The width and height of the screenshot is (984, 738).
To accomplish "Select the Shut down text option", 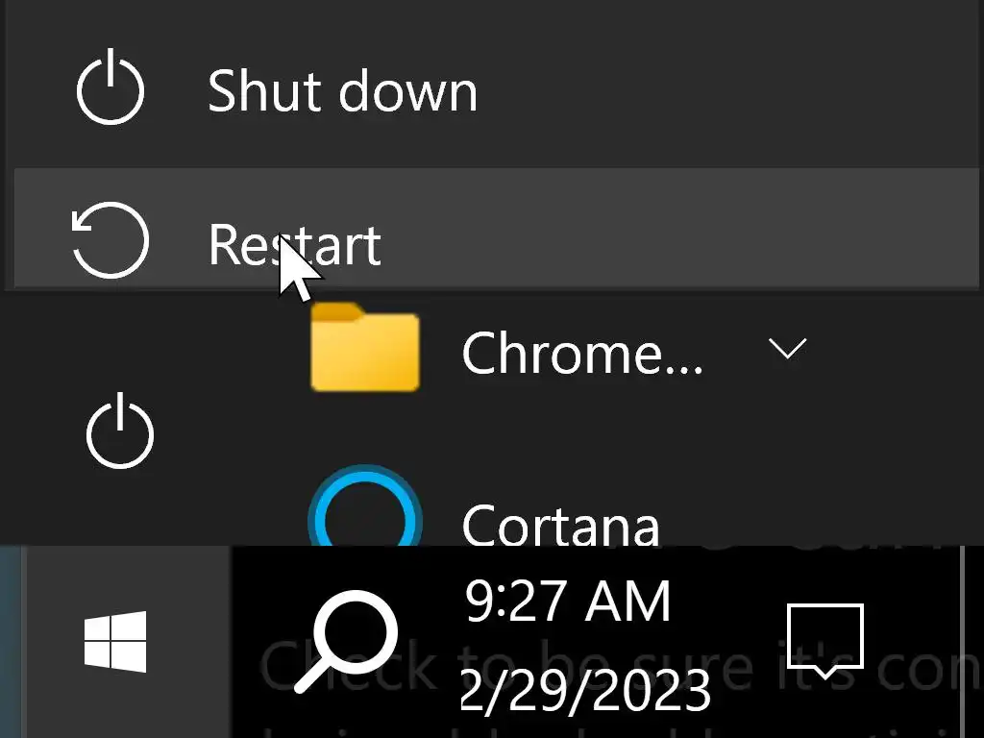I will point(342,91).
